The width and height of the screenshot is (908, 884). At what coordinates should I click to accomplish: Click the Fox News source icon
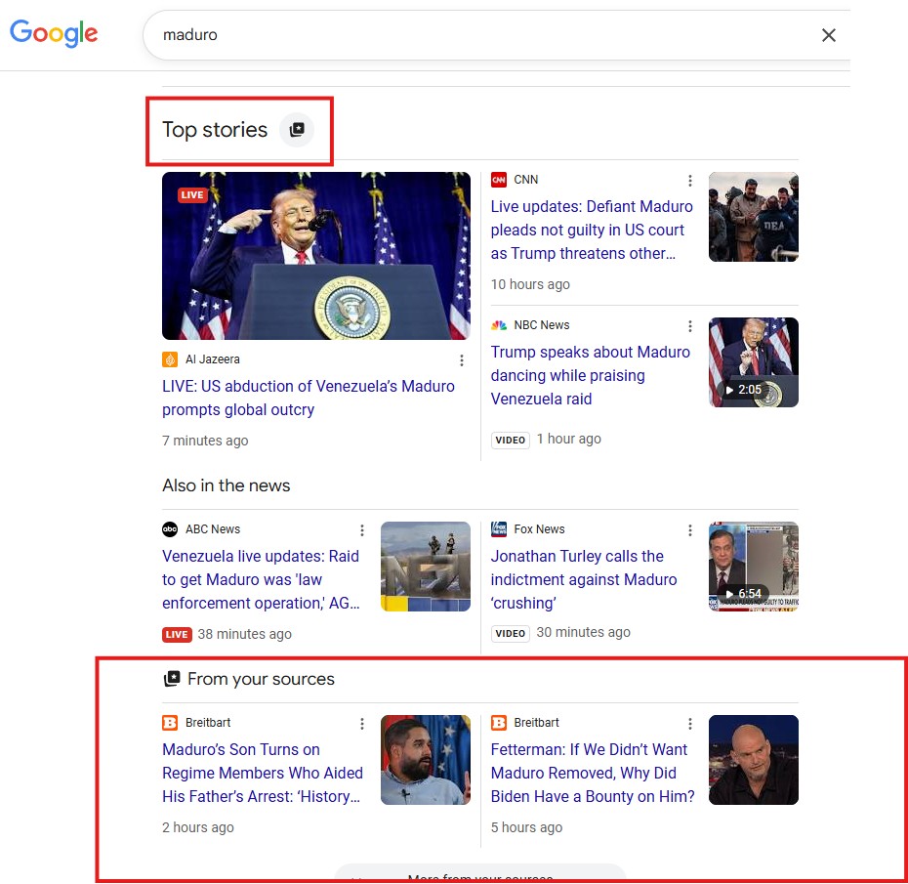click(x=499, y=528)
